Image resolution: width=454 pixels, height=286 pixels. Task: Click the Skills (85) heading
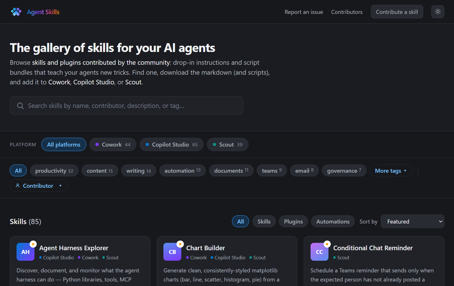click(x=26, y=222)
